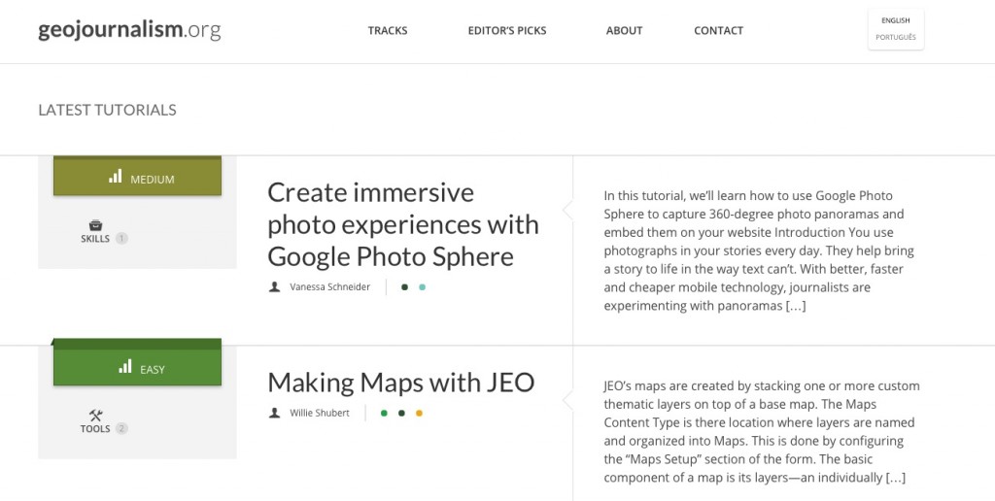The image size is (995, 501).
Task: Click author icon beside Vanessa Schneider
Action: click(x=275, y=287)
